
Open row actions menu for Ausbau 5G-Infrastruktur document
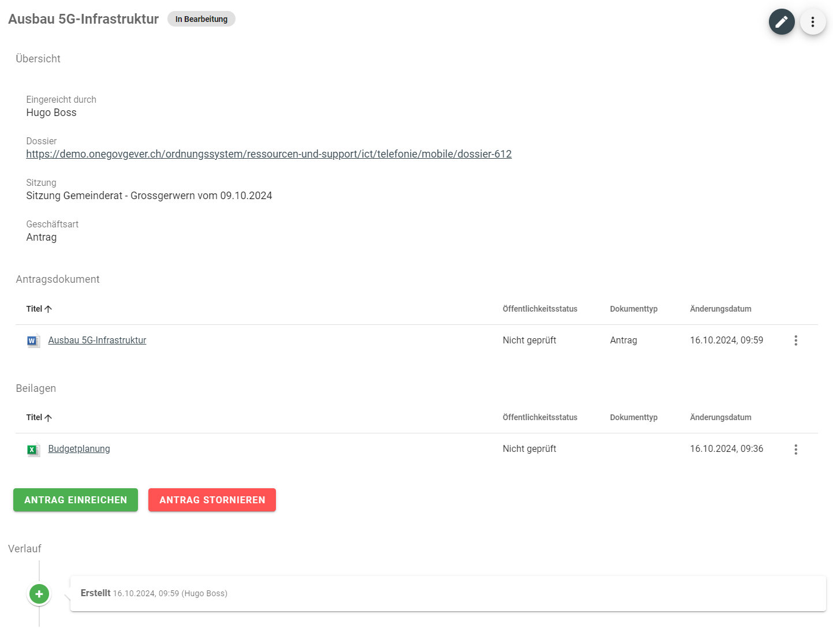point(795,341)
